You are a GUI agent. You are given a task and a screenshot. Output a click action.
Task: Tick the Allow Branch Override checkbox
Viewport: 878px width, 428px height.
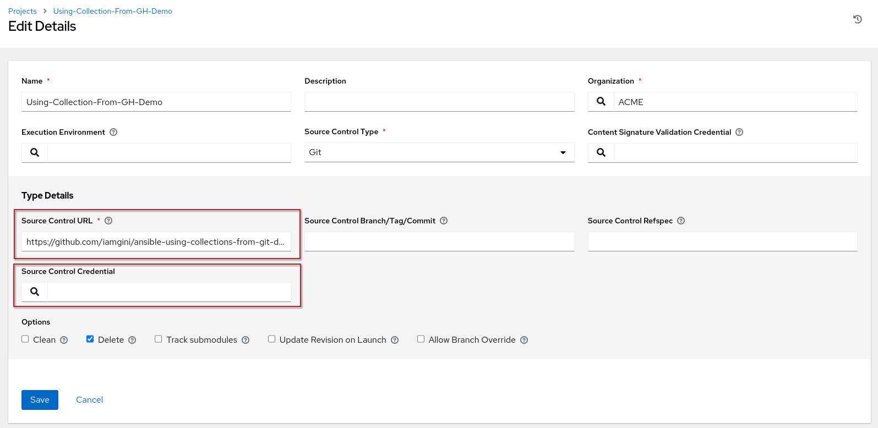(x=421, y=339)
